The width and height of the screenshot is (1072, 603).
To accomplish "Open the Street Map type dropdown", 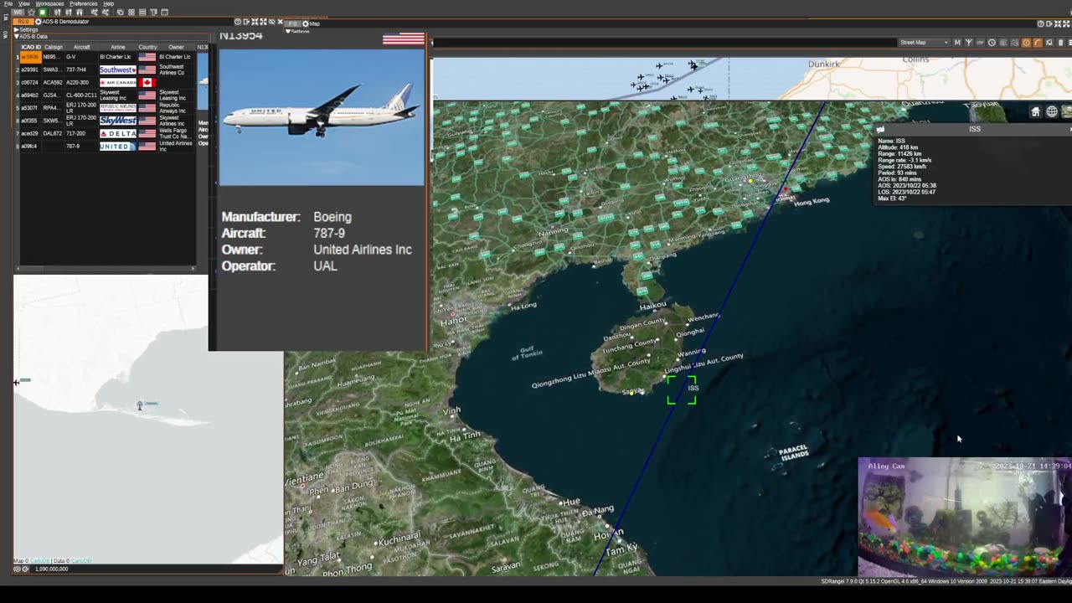I will tap(925, 42).
